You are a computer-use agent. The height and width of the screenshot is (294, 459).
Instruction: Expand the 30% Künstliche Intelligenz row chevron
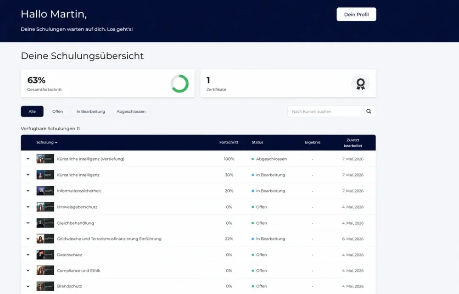pos(28,175)
